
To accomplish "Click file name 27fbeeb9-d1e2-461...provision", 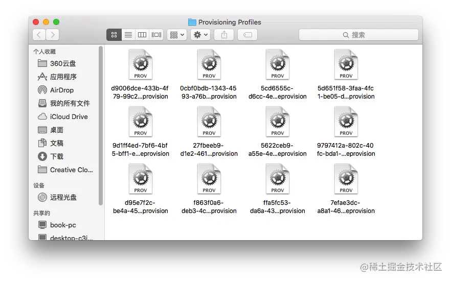I will (x=209, y=150).
